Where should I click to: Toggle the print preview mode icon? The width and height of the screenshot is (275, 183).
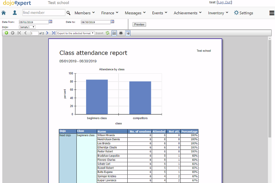(114, 33)
